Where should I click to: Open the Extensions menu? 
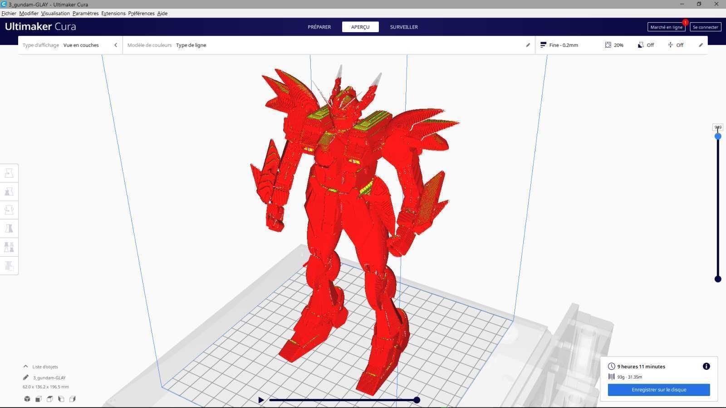click(x=113, y=13)
